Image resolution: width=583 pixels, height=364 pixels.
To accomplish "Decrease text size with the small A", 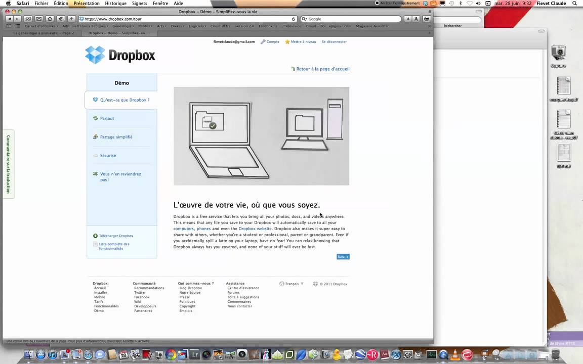I will pyautogui.click(x=408, y=19).
